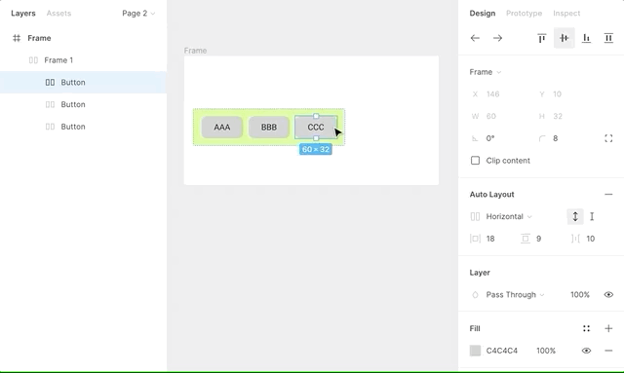Switch to the Assets tab

[x=58, y=14]
